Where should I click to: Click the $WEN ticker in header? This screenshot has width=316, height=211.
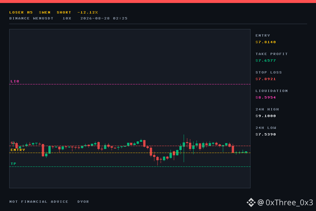(45, 12)
